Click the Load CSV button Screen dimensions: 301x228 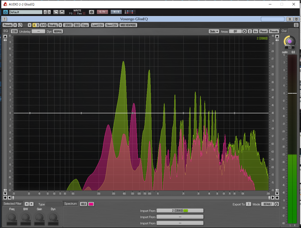point(97,25)
